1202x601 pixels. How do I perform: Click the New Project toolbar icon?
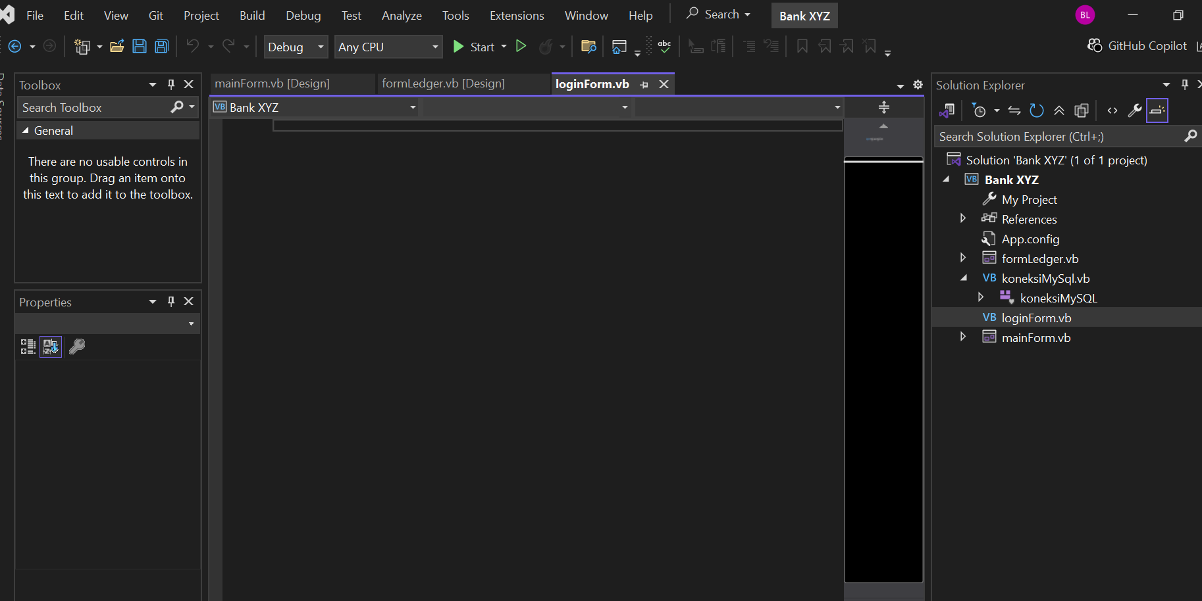point(83,46)
